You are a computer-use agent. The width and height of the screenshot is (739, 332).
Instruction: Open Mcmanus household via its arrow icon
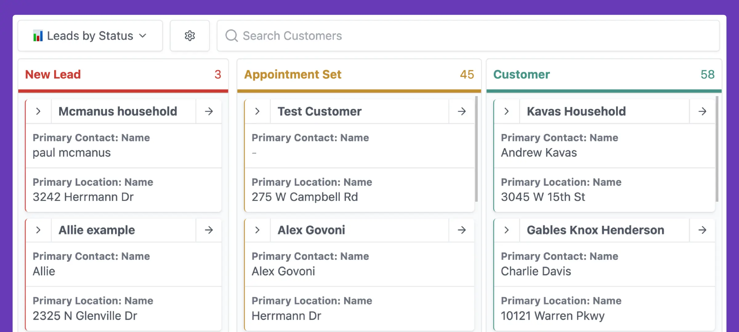point(209,111)
